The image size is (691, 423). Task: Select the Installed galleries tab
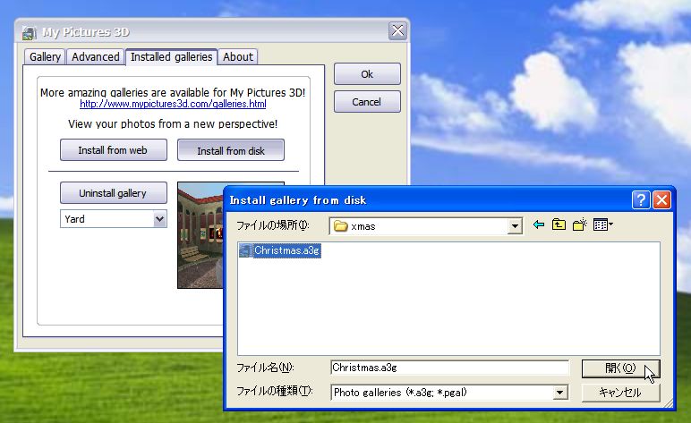[172, 56]
